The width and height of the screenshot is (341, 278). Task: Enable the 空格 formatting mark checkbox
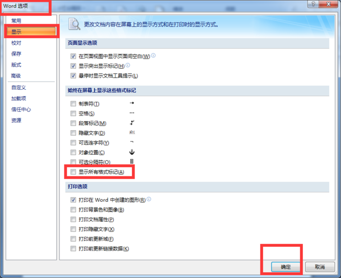(x=73, y=113)
